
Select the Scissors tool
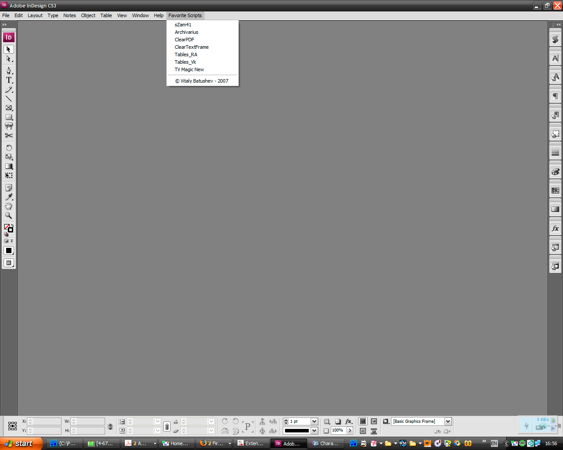[x=8, y=135]
